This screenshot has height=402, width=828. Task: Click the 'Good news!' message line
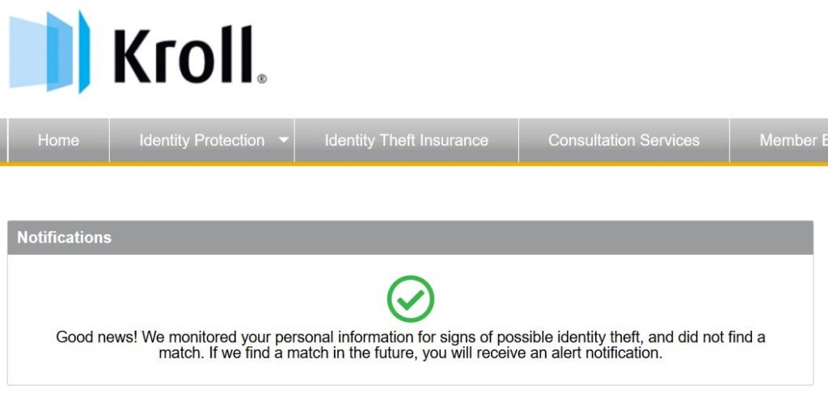410,337
